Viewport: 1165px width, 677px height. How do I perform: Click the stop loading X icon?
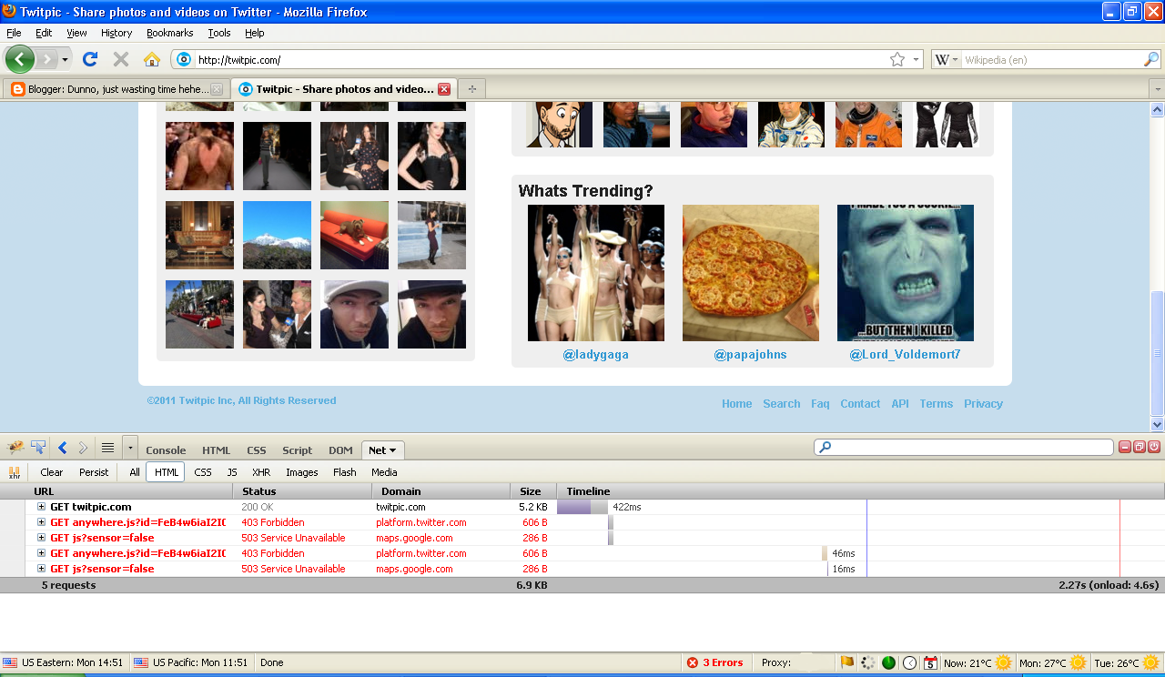[x=121, y=59]
